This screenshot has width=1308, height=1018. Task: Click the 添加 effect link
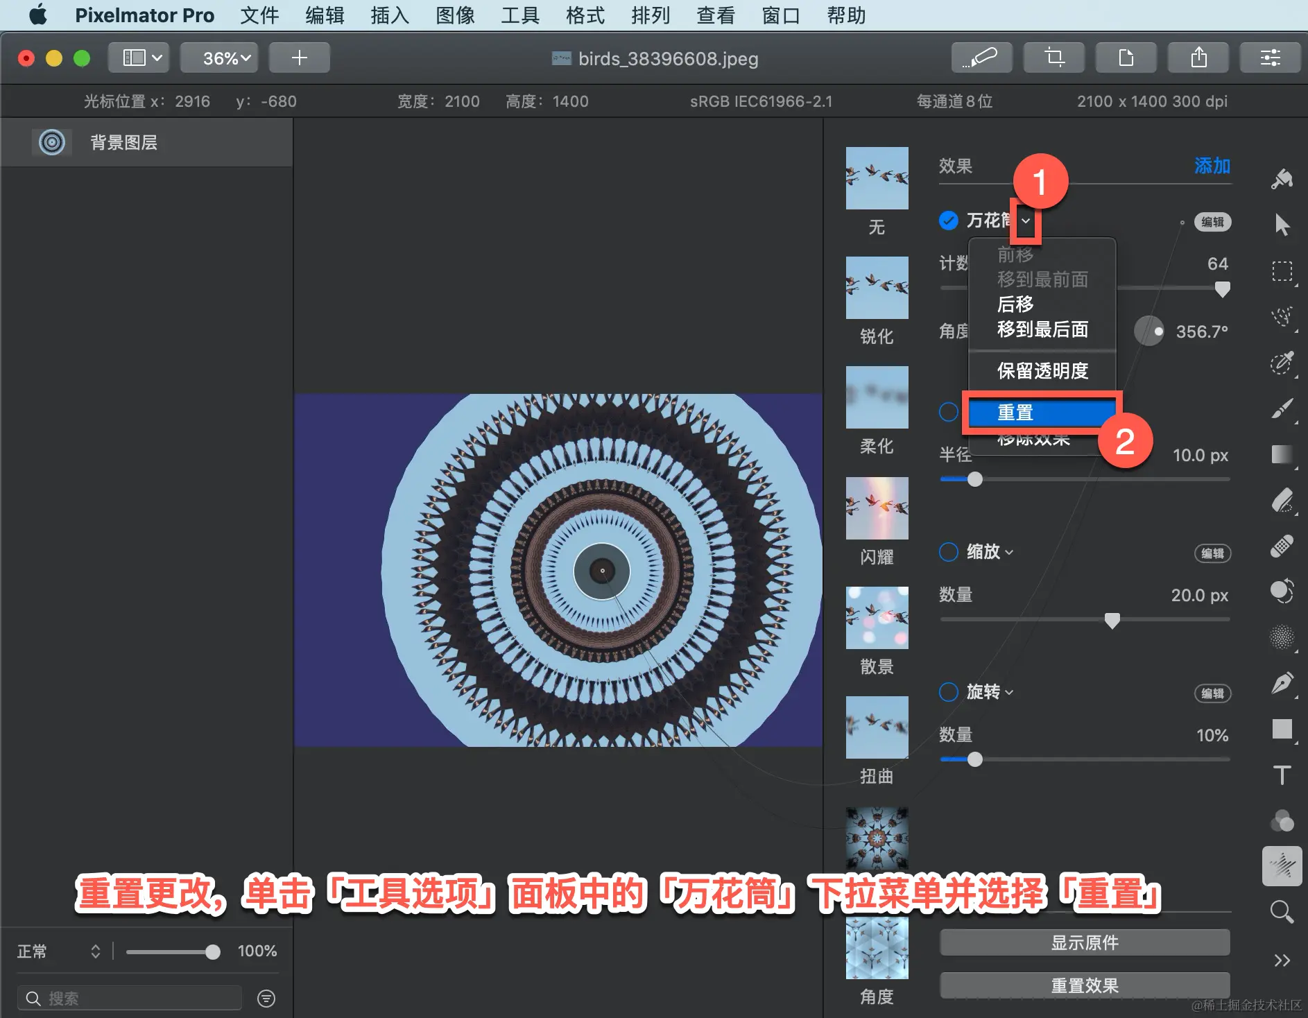[x=1212, y=166]
